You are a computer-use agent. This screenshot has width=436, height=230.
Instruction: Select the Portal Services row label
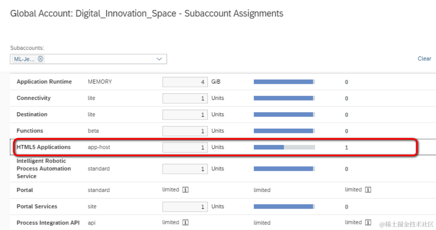pos(37,206)
